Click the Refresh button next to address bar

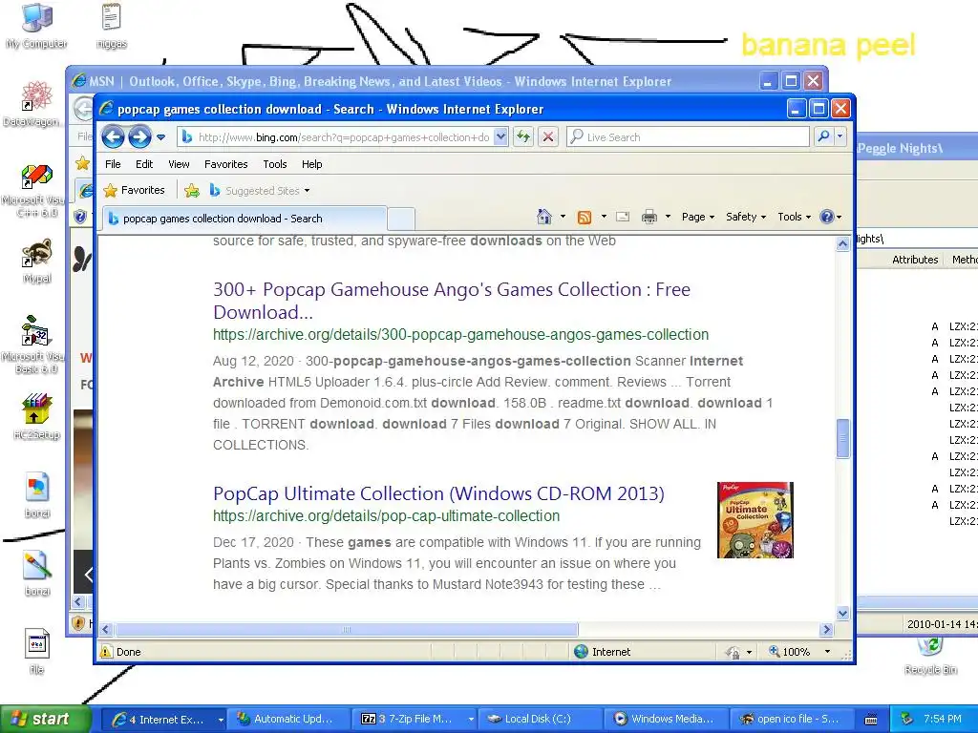pyautogui.click(x=523, y=136)
